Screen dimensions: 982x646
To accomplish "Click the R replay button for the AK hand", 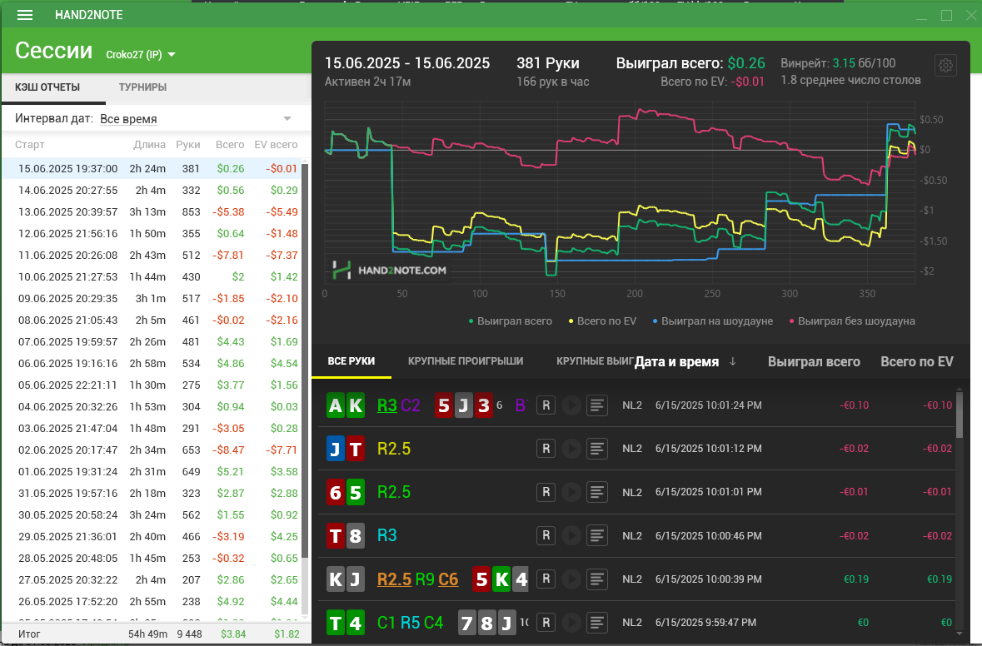I will tap(546, 405).
